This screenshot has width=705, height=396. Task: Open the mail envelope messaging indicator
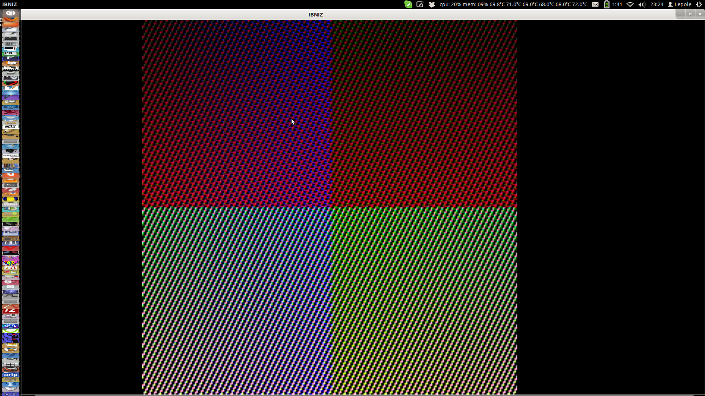tap(595, 4)
